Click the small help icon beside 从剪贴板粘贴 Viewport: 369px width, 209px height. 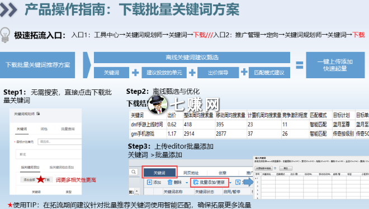tap(275, 168)
